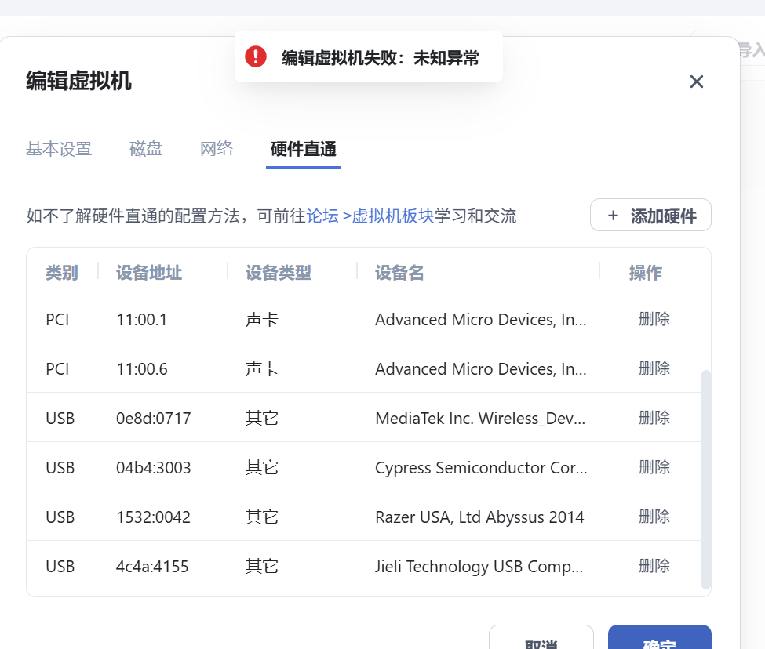The width and height of the screenshot is (765, 649).
Task: Remove the Jieli Technology USB device
Action: tap(654, 566)
